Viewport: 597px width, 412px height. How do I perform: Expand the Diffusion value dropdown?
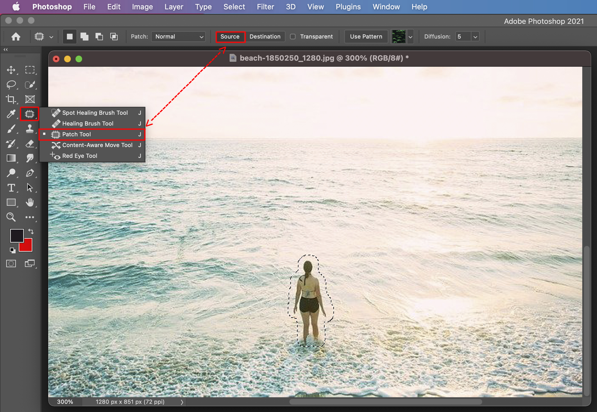(x=475, y=37)
